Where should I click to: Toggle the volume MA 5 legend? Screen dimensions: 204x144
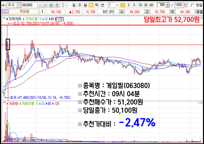[37, 104]
